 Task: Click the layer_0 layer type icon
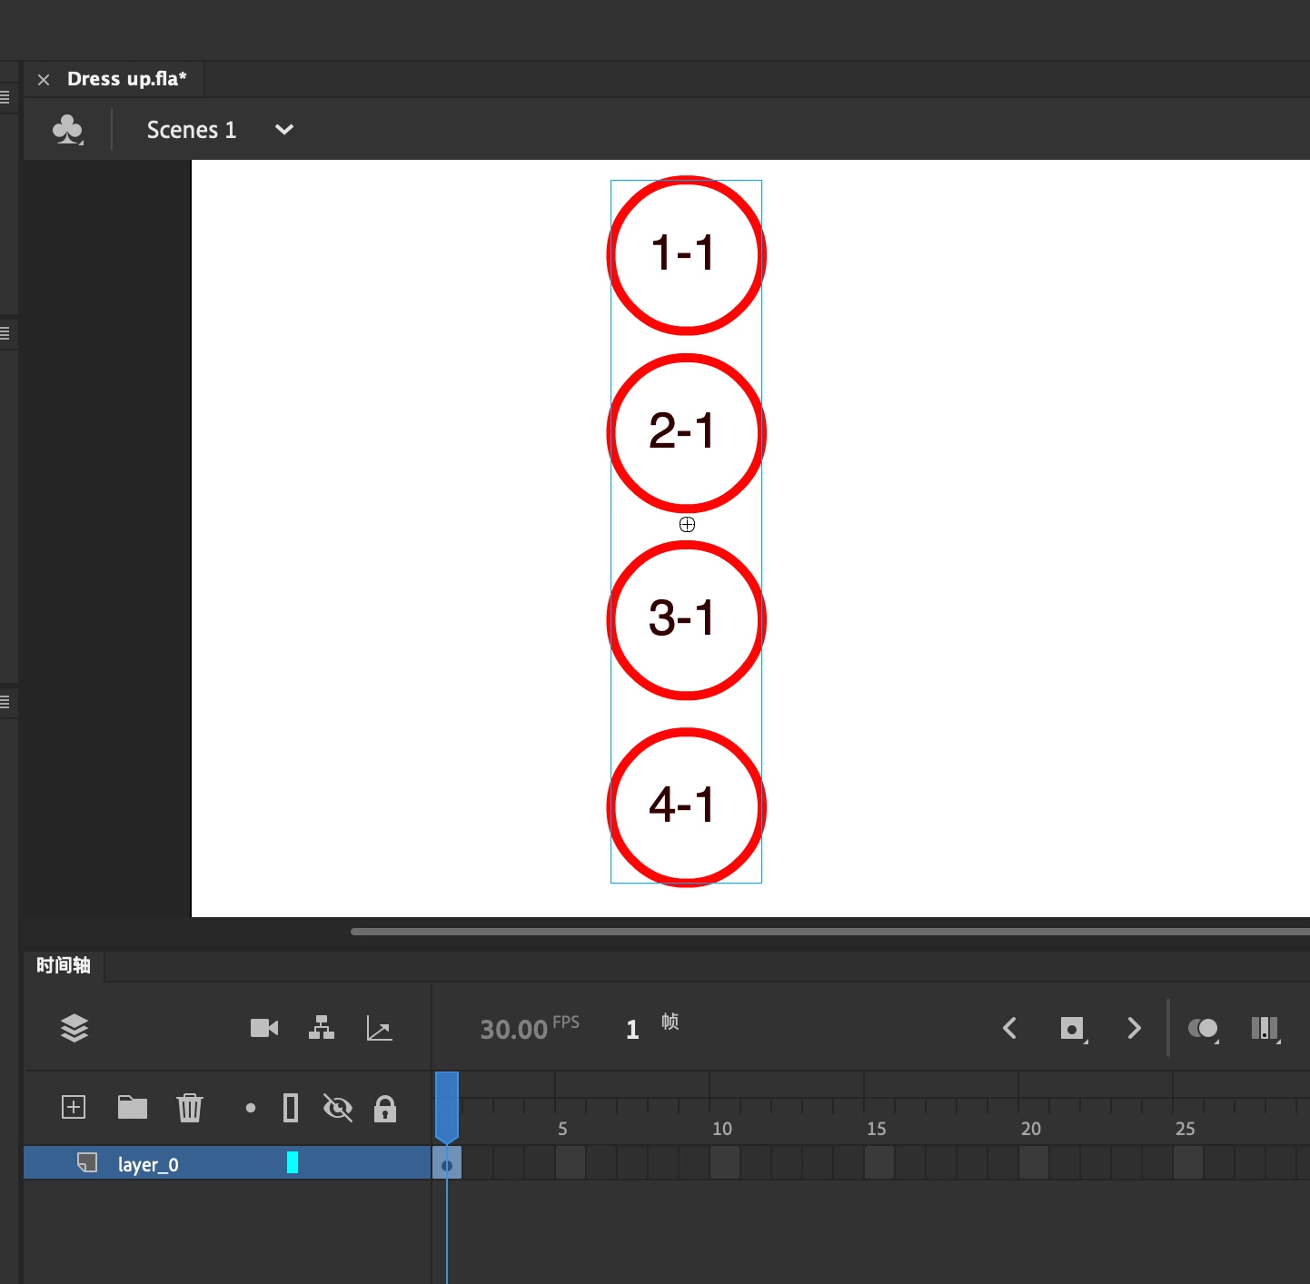(87, 1162)
